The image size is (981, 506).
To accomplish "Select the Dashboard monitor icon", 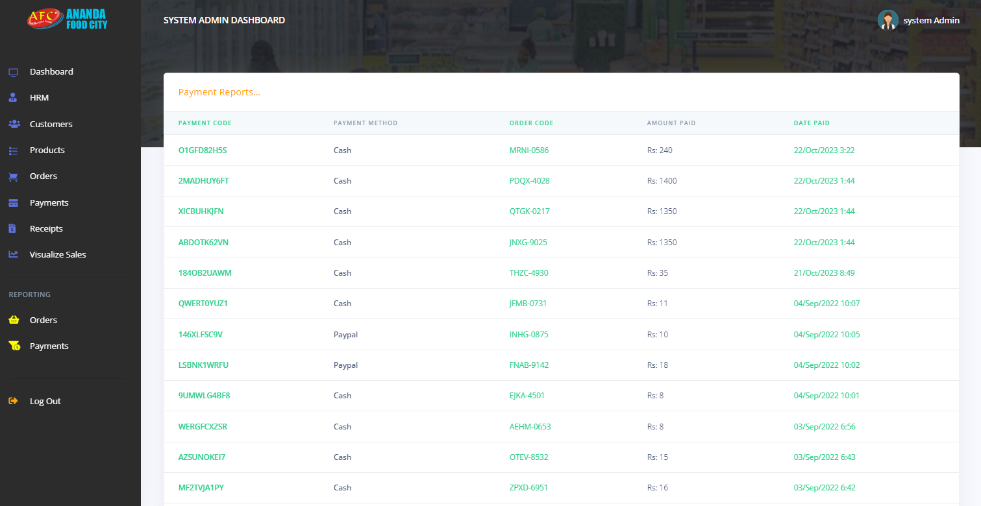I will point(13,71).
